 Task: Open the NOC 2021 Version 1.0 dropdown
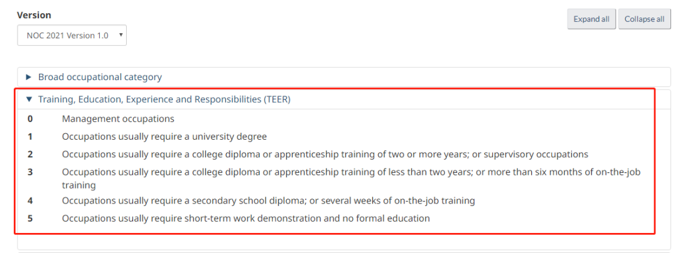point(72,35)
